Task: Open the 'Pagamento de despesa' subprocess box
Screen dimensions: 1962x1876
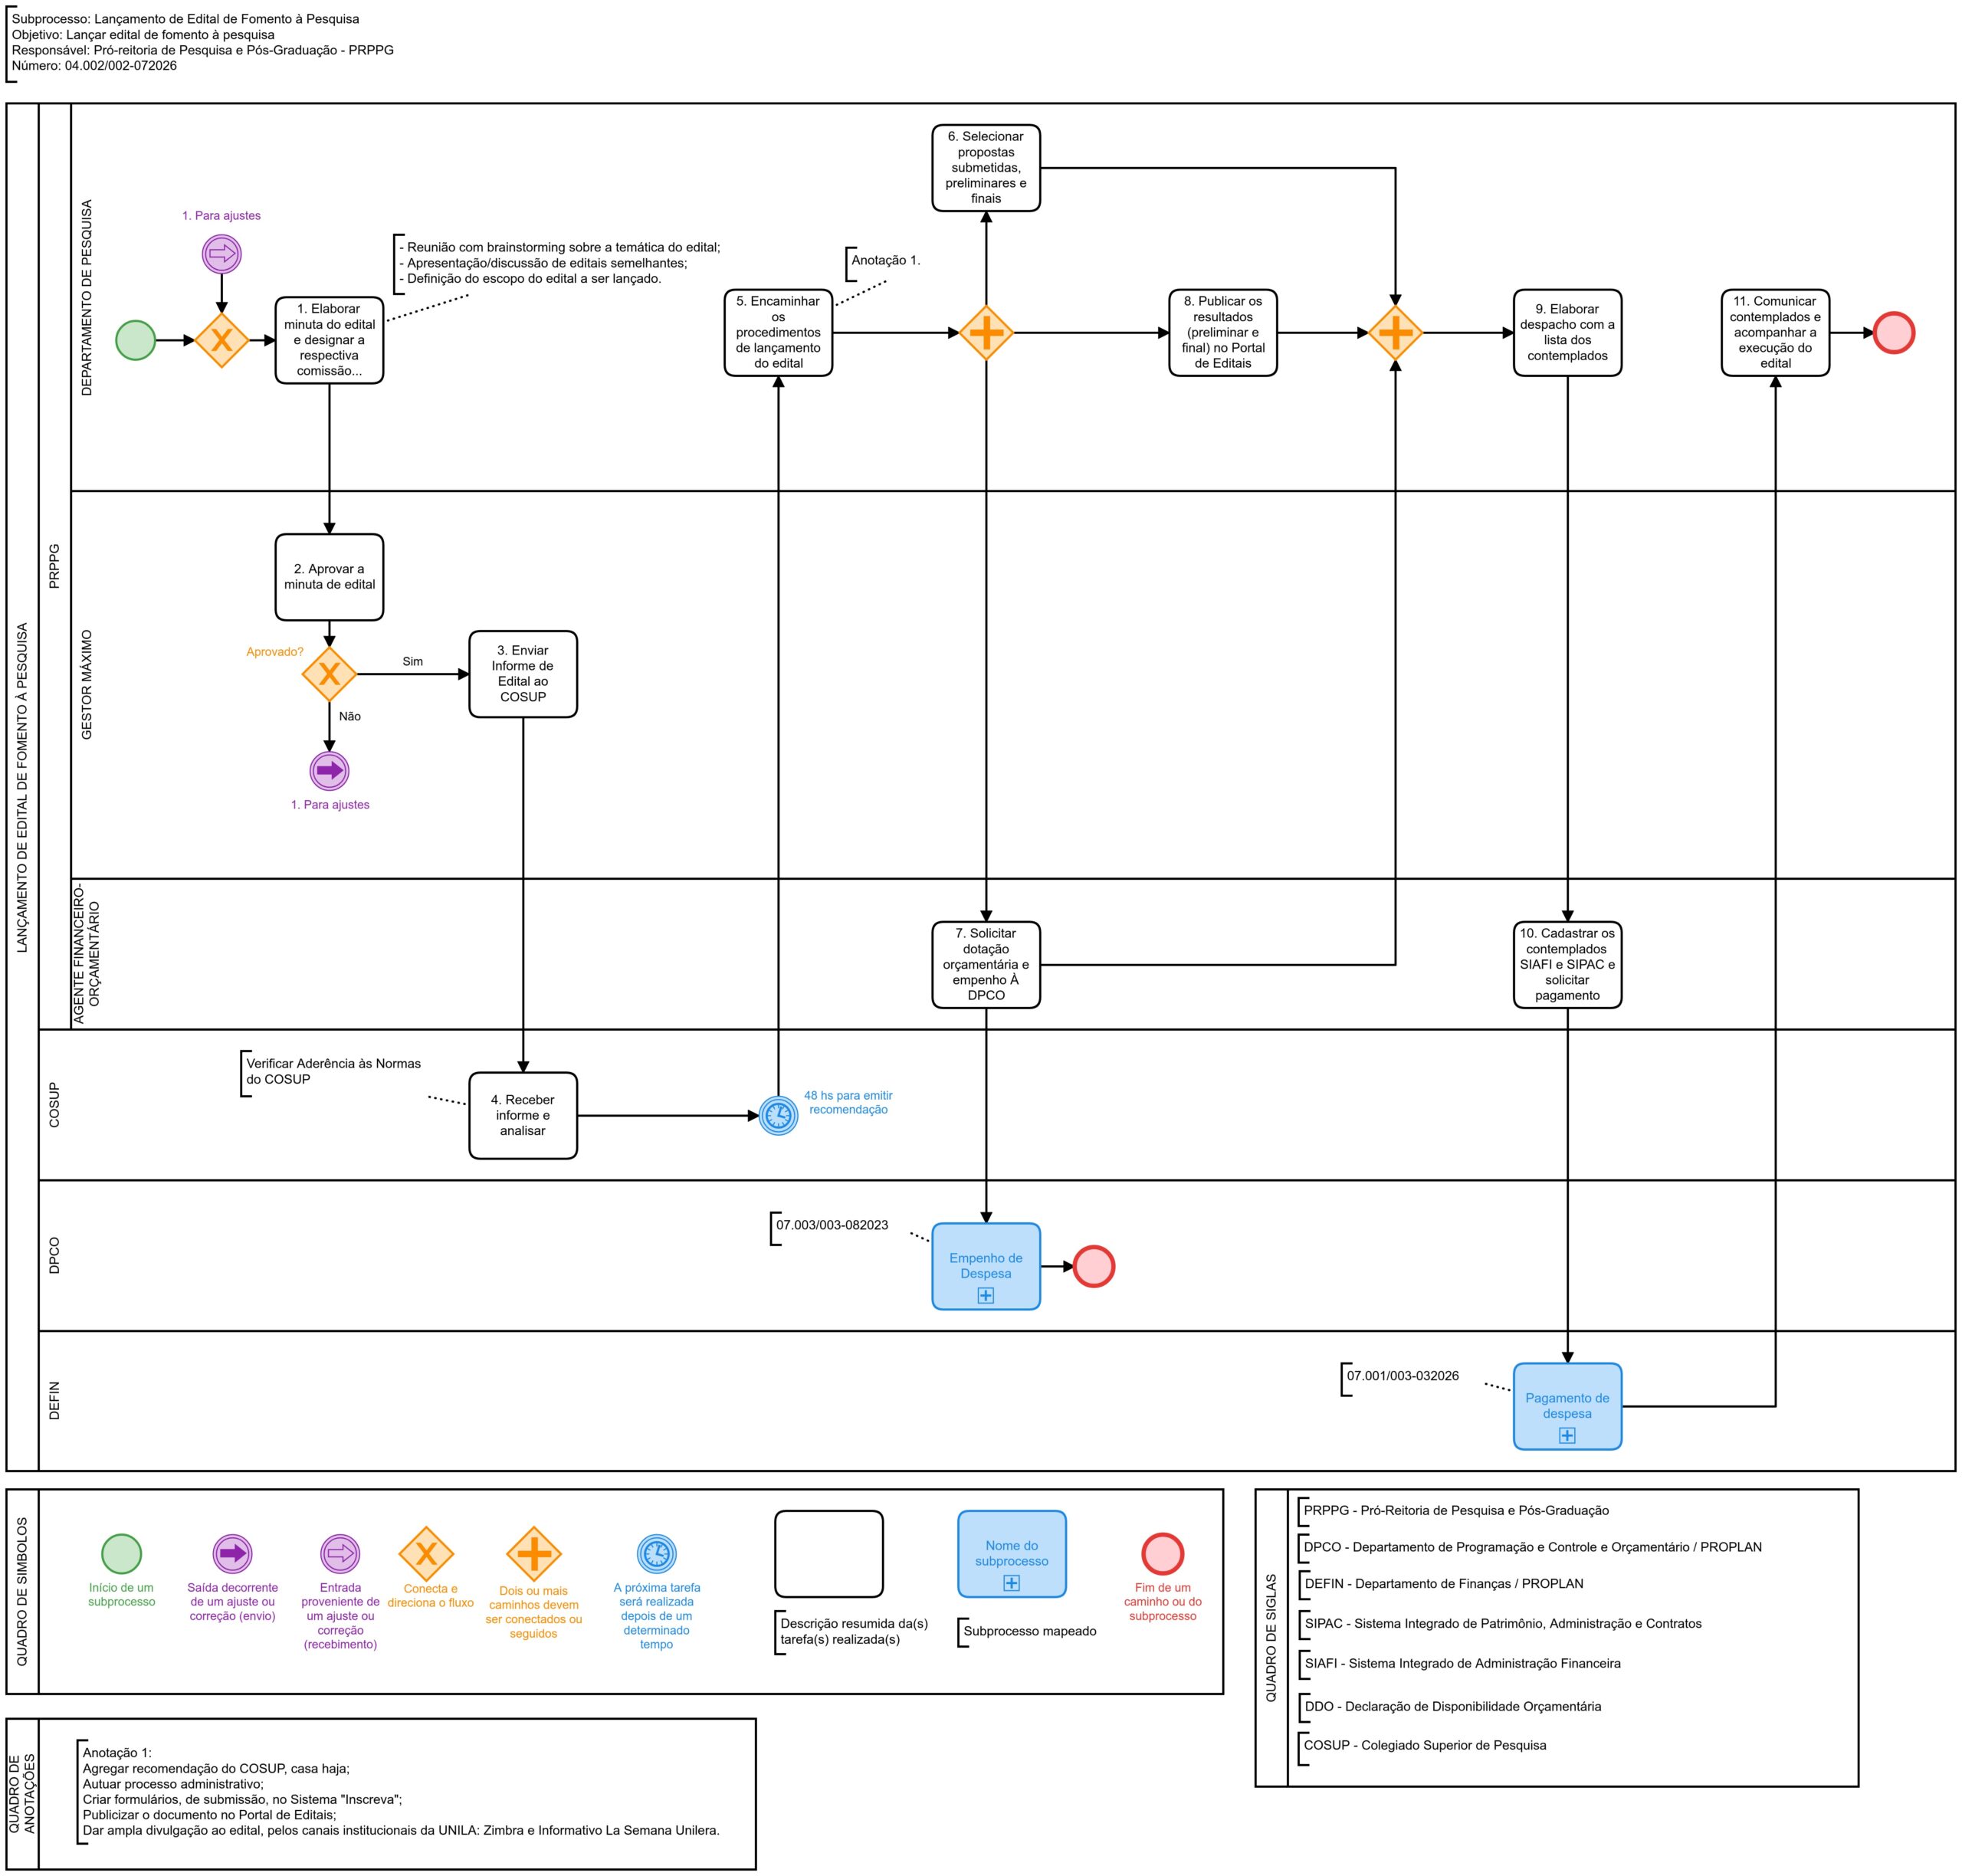Action: click(1567, 1406)
